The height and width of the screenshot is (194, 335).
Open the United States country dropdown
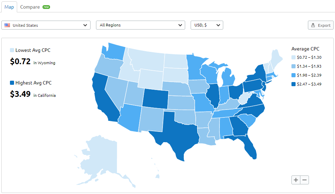(x=46, y=25)
